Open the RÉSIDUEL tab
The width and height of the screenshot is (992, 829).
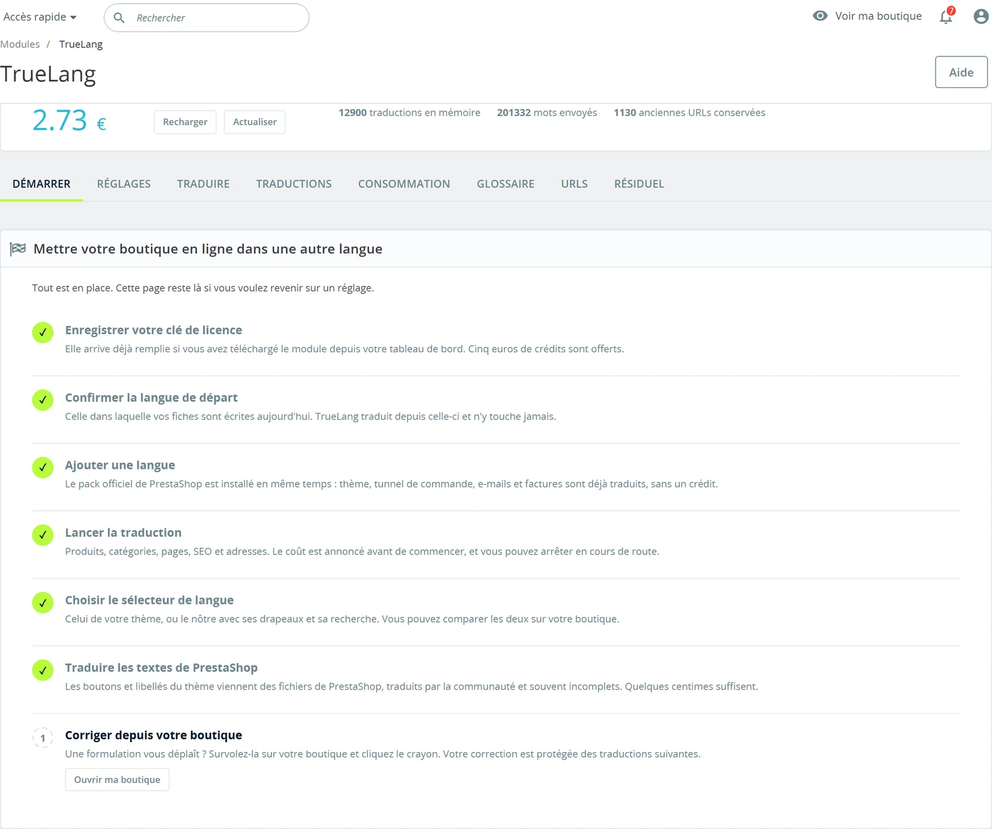pos(639,184)
